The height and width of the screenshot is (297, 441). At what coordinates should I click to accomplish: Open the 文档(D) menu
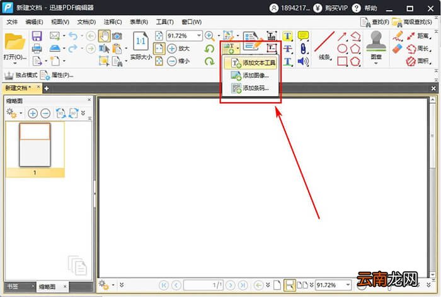point(86,22)
